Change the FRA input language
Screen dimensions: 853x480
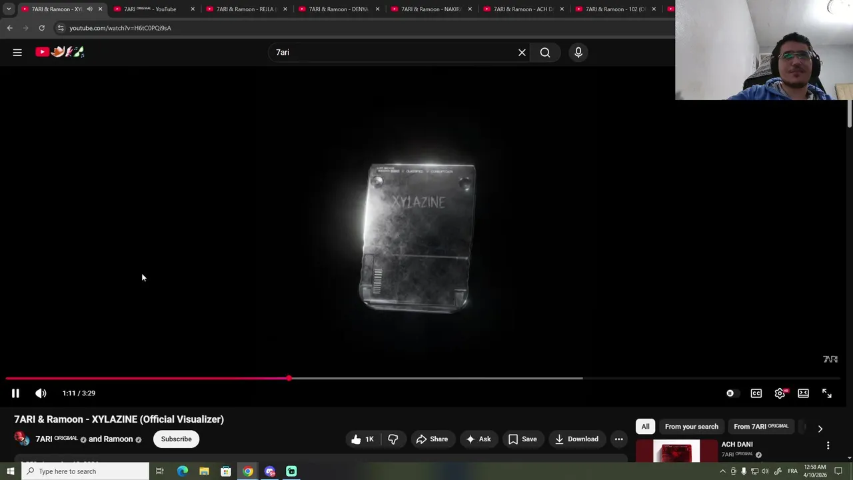[792, 471]
